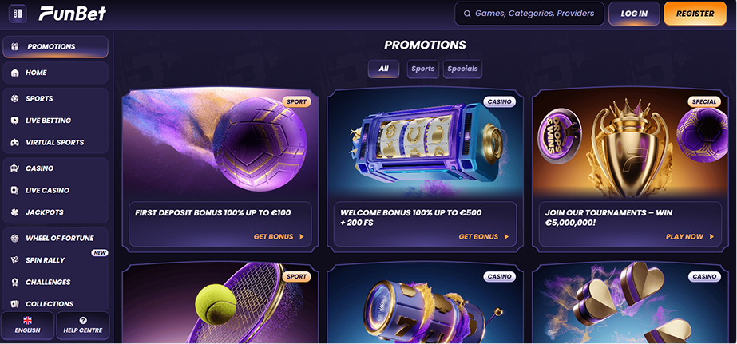This screenshot has width=737, height=344.
Task: Toggle the sidebar collapse icon beside FunBet logo
Action: tap(18, 13)
